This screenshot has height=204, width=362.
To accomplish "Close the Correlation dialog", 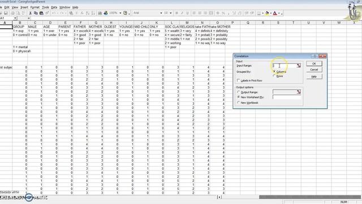I will click(322, 56).
